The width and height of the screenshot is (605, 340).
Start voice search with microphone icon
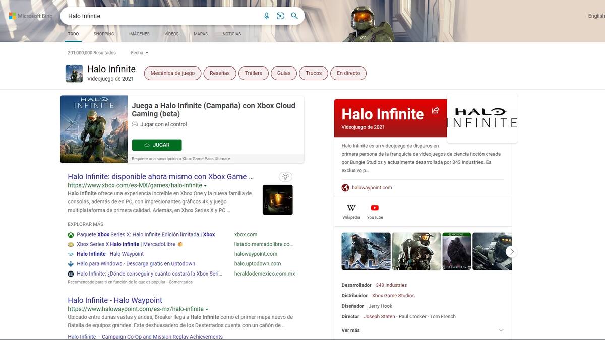[x=267, y=16]
